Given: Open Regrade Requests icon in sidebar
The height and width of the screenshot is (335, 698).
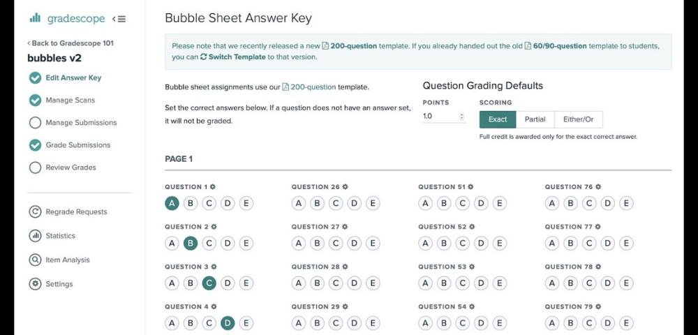Looking at the screenshot, I should (x=35, y=211).
